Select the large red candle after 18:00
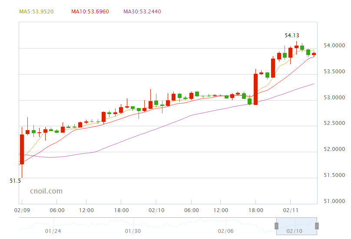The image size is (351, 239). [255, 89]
